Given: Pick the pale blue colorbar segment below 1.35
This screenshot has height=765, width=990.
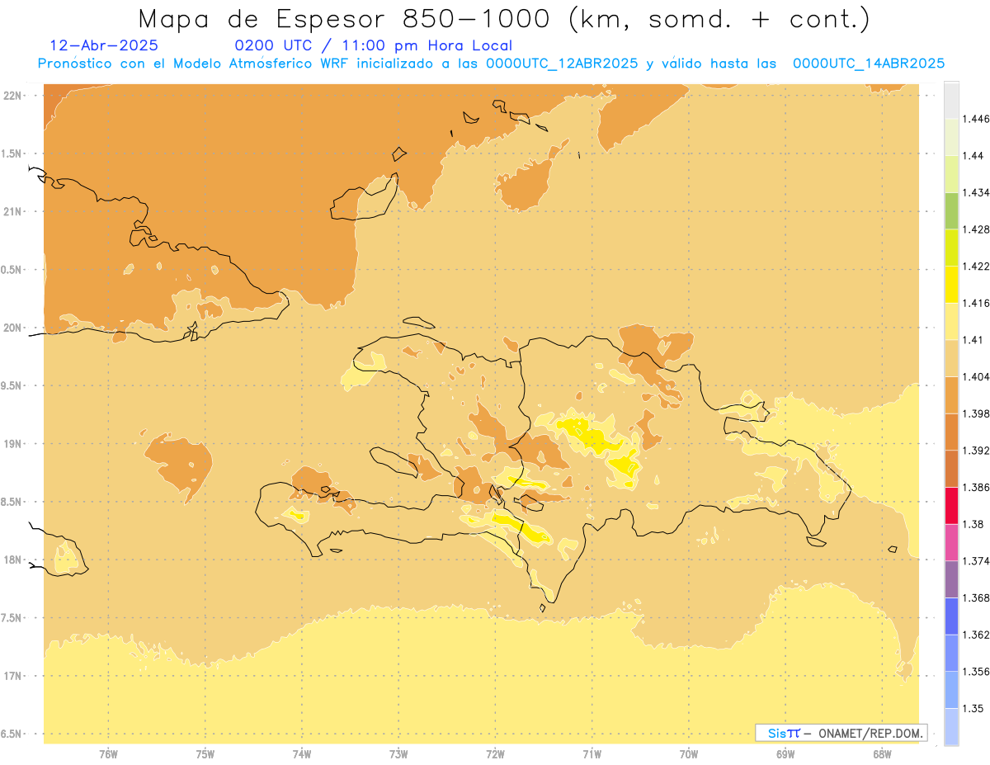Looking at the screenshot, I should coord(951,727).
